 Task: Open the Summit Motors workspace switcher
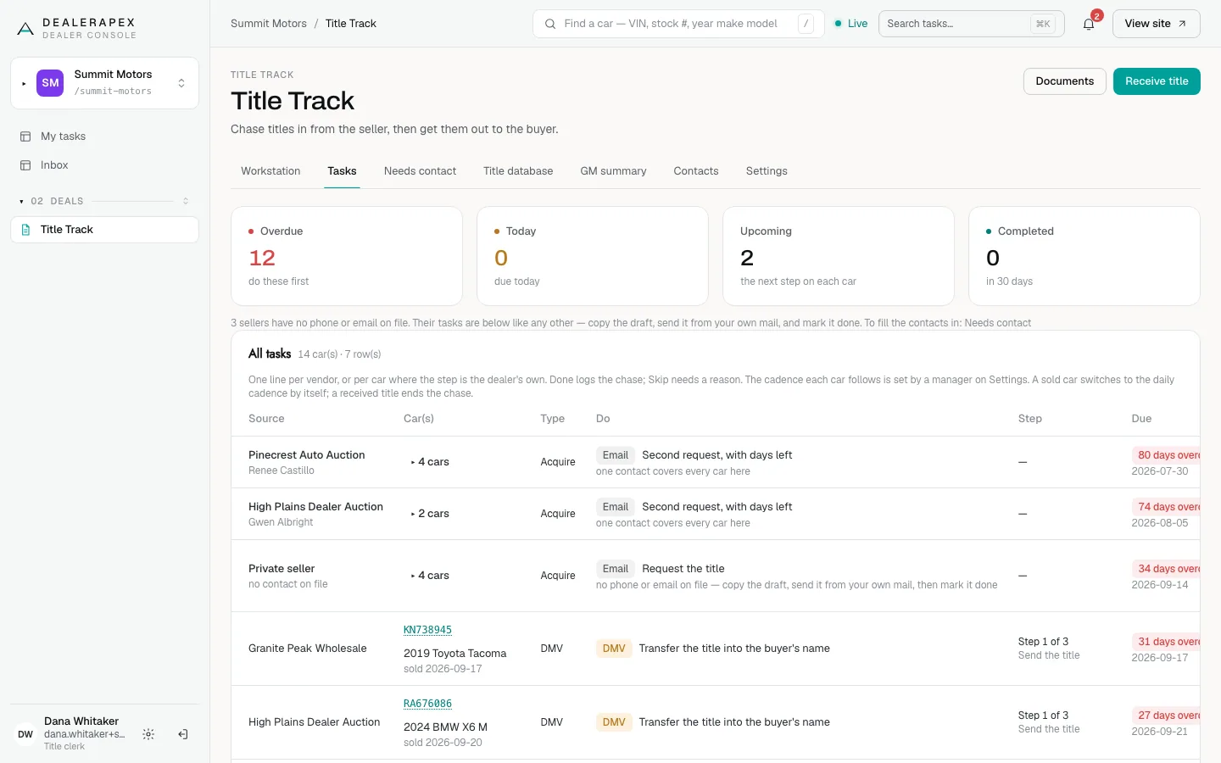(x=104, y=83)
